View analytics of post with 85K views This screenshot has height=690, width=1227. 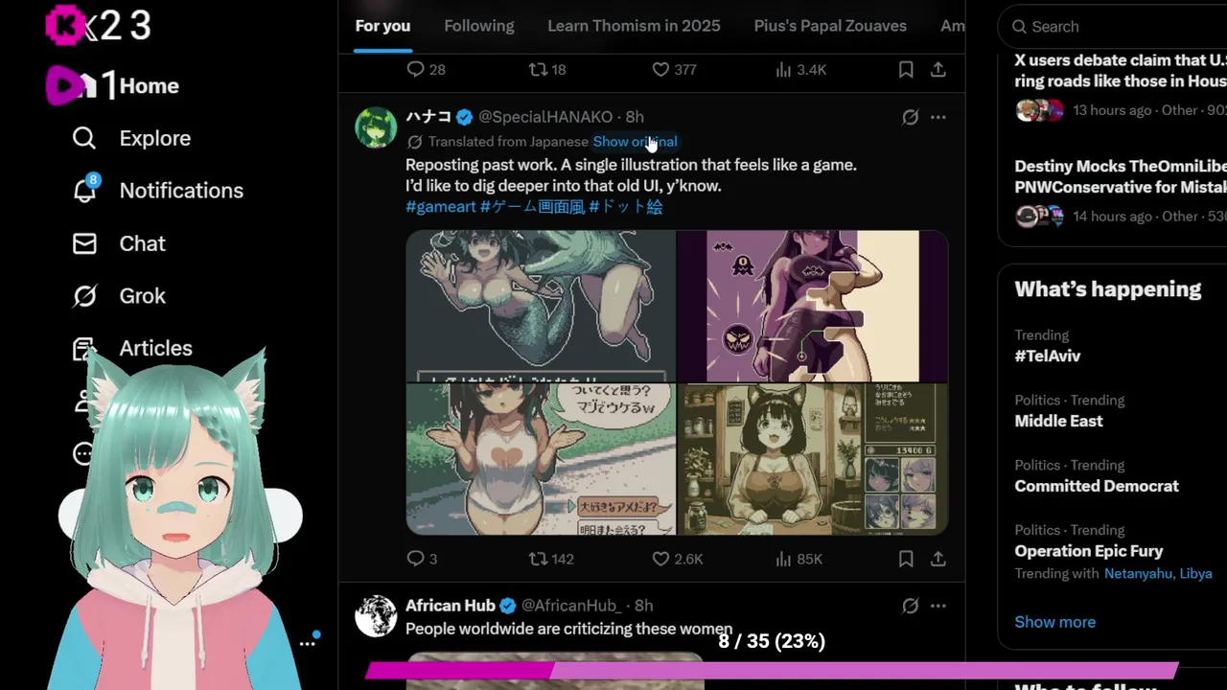[799, 558]
